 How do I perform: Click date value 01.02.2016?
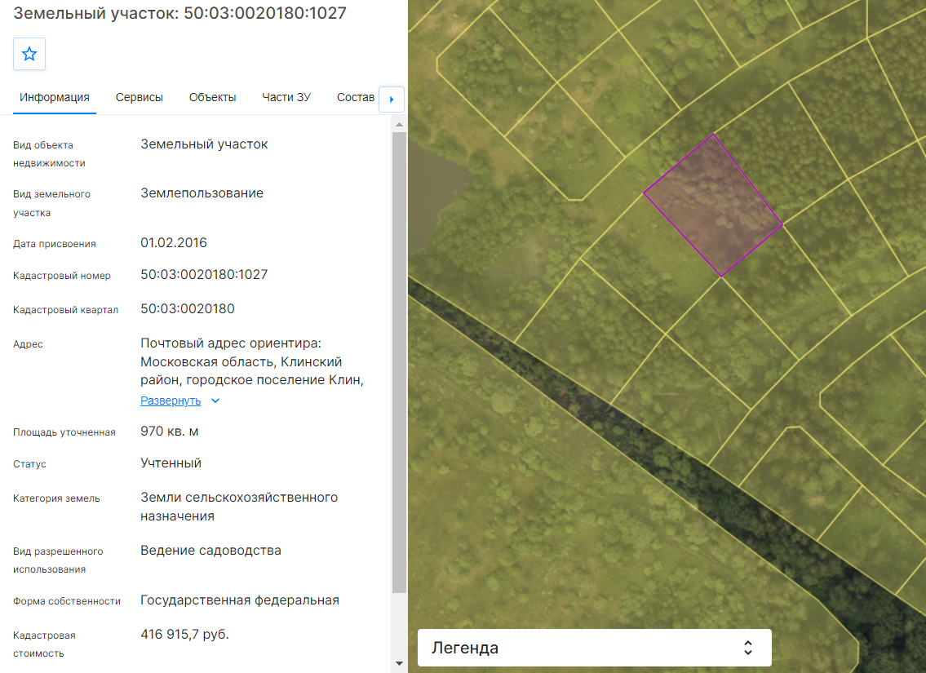pos(174,242)
